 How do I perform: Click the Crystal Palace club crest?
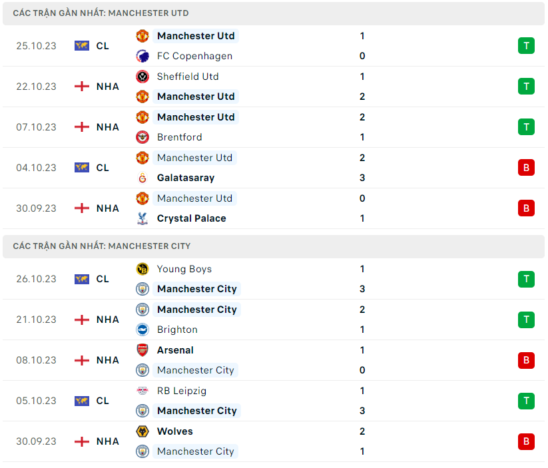142,218
